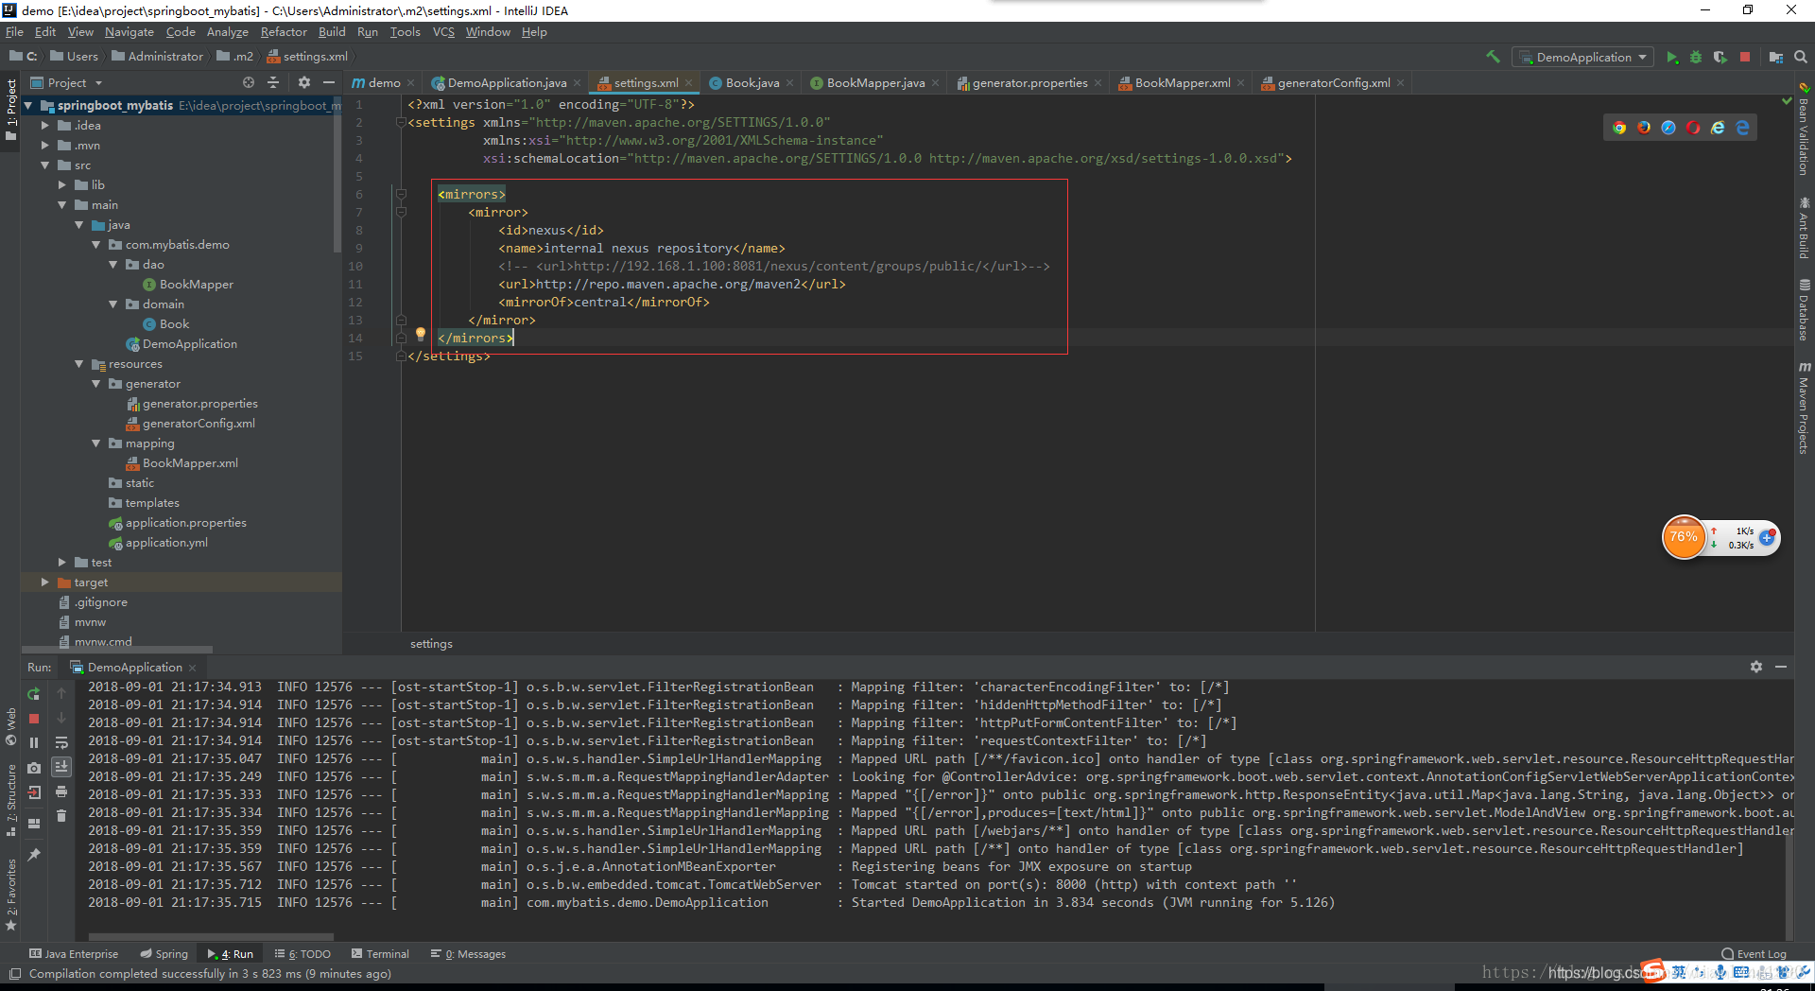Toggle the Ant Build side panel
Image resolution: width=1815 pixels, height=991 pixels.
1805,228
